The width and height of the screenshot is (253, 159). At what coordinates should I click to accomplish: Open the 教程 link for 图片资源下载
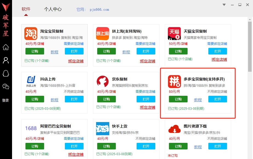coord(198,147)
